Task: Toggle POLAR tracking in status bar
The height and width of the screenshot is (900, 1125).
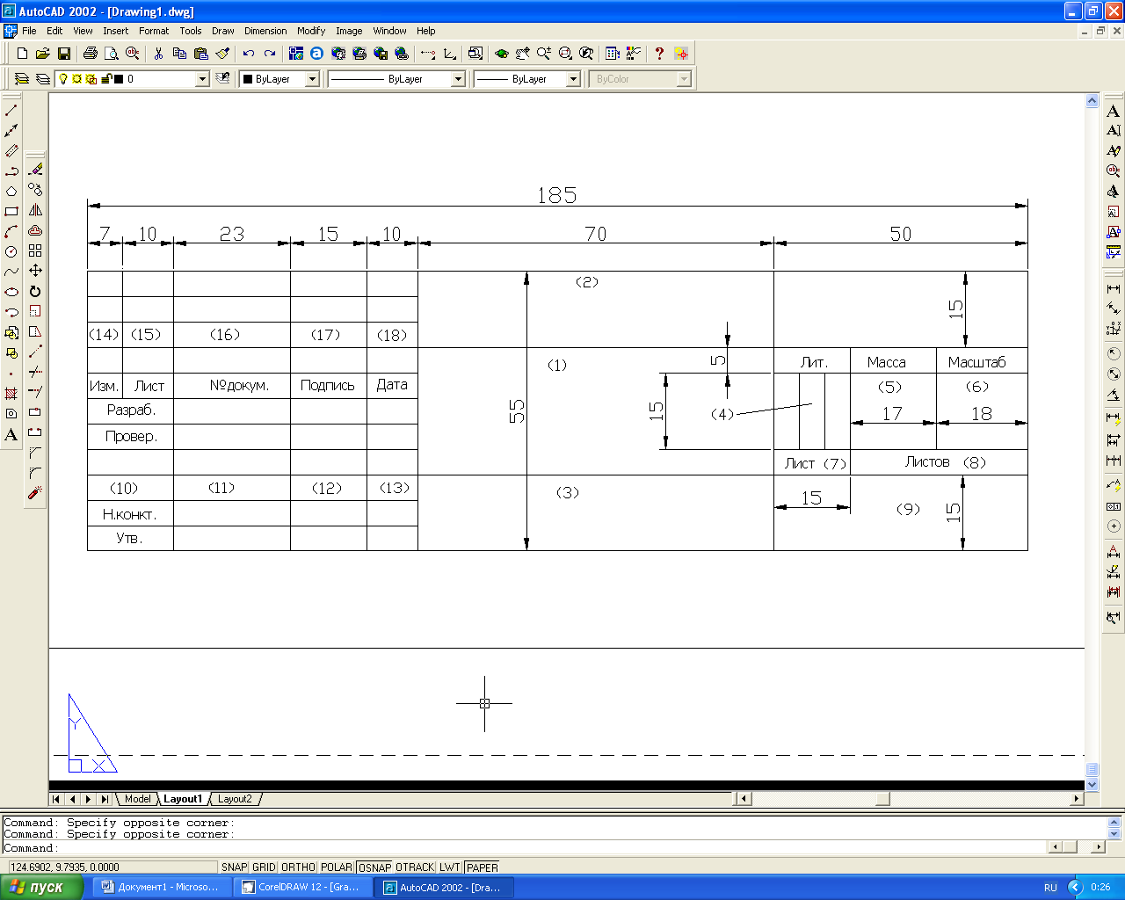Action: [x=337, y=867]
